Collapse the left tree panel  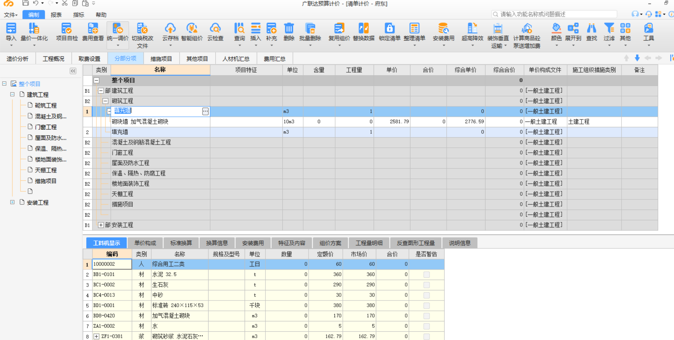coord(73,71)
